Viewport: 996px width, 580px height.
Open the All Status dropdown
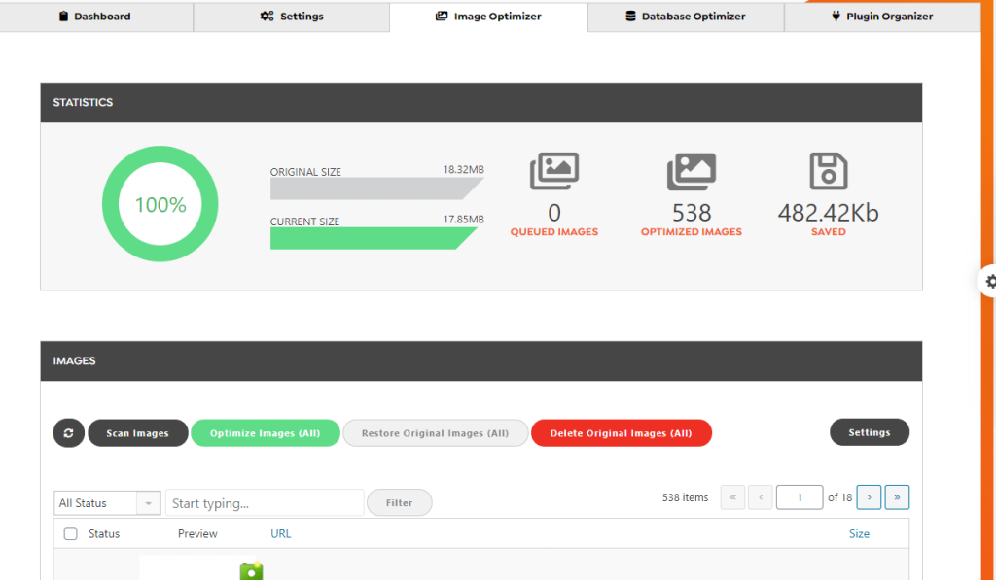(107, 503)
